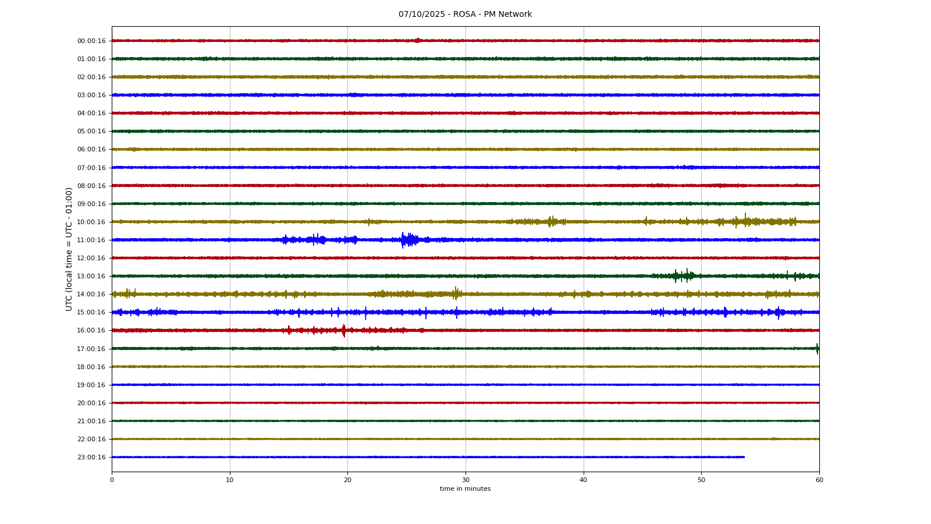Select the 16:00:16 row time label
This screenshot has width=931, height=524.
(x=91, y=330)
